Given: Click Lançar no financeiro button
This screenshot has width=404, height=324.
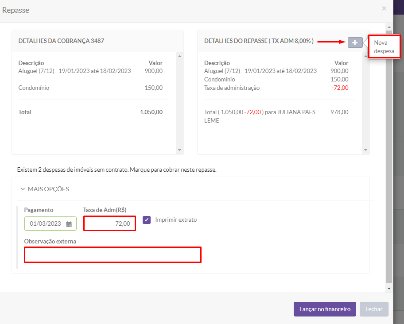Looking at the screenshot, I should [325, 309].
